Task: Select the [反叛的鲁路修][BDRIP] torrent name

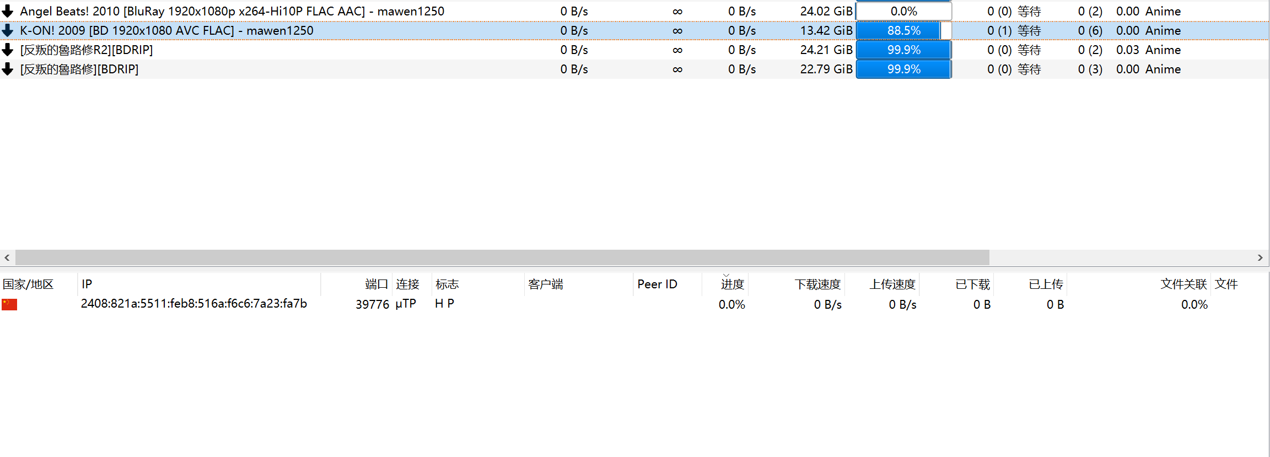Action: [x=79, y=69]
